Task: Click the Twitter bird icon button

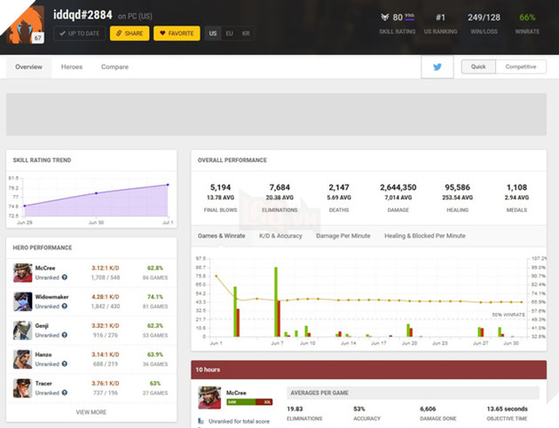Action: click(437, 67)
